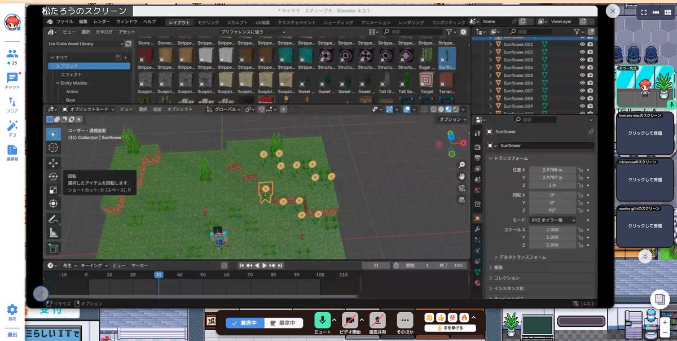This screenshot has height=341, width=677.
Task: Open the 議事録 minutes icon in sidebar
Action: pos(12,152)
